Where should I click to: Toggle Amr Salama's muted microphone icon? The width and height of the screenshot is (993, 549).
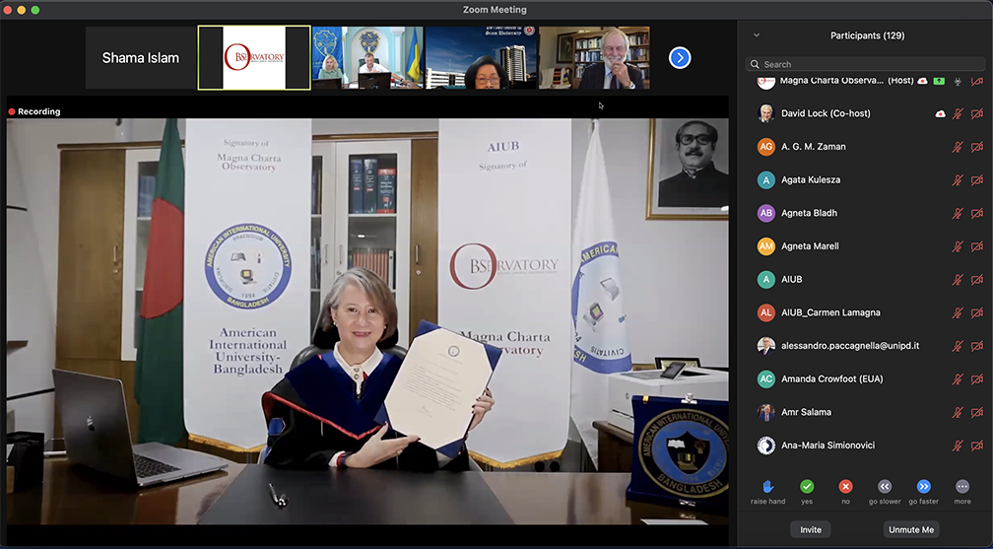(957, 412)
